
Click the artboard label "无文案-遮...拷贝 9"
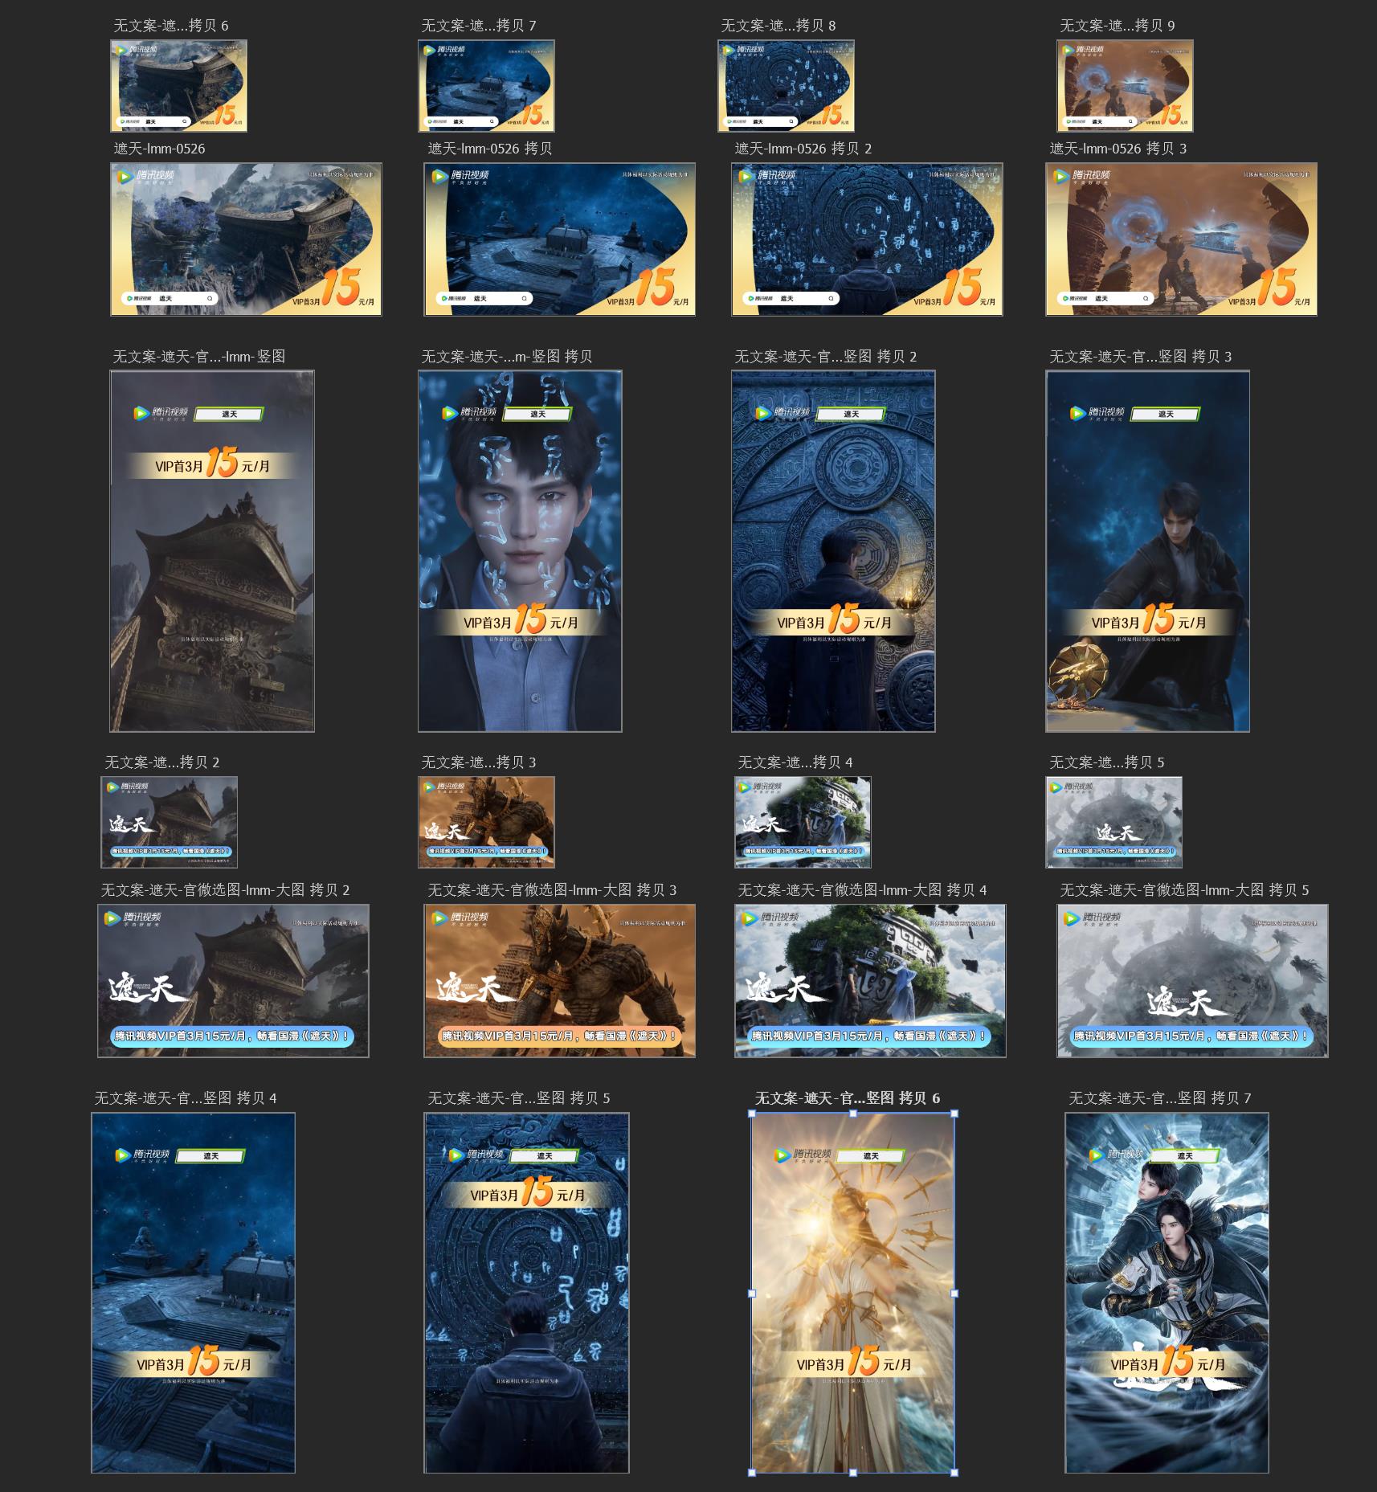(x=1118, y=26)
